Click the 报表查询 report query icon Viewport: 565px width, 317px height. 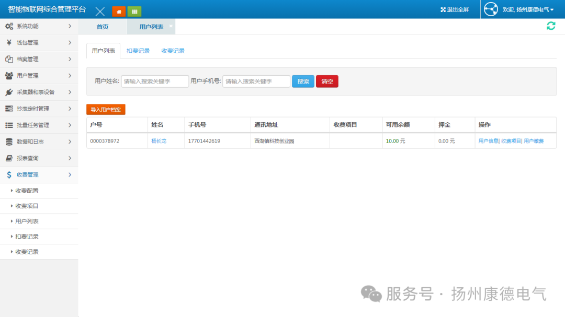click(9, 158)
